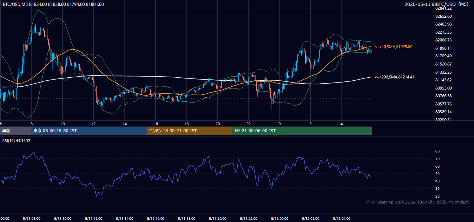Image resolution: width=474 pixels, height=222 pixels.
Task: Click hour tick 16 under price chart
Action: [x=156, y=124]
